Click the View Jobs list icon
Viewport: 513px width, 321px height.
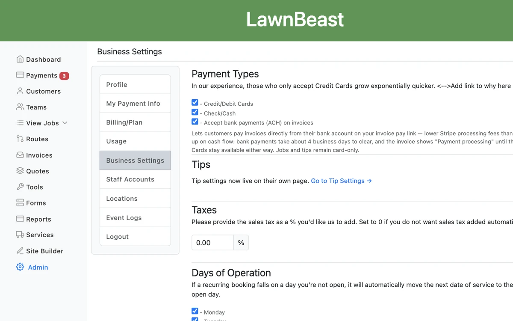[x=20, y=123]
